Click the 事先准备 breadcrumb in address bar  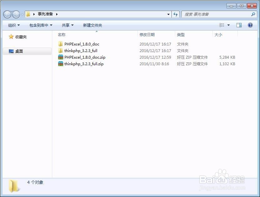pyautogui.click(x=45, y=14)
